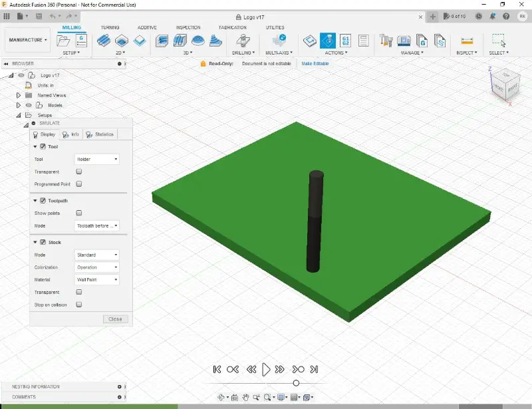The image size is (532, 409).
Task: Click the Save icon
Action: 39,16
